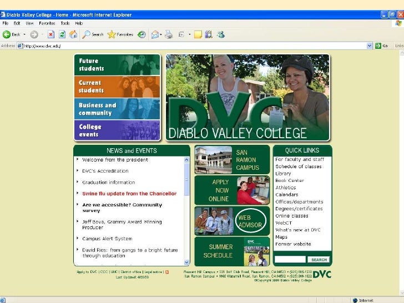Viewport: 404px width, 303px height.
Task: Open the Messenger people toolbar icon
Action: tap(221, 34)
